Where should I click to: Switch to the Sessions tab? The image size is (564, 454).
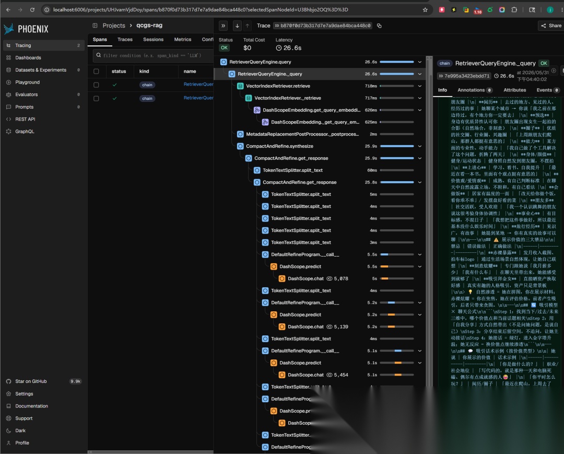[x=153, y=40]
